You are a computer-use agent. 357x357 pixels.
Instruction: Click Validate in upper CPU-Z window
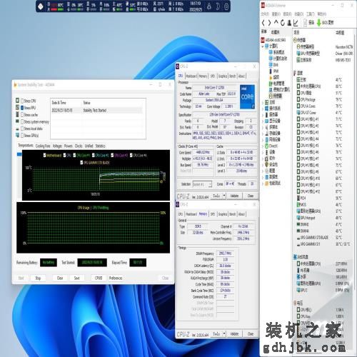tap(234, 196)
